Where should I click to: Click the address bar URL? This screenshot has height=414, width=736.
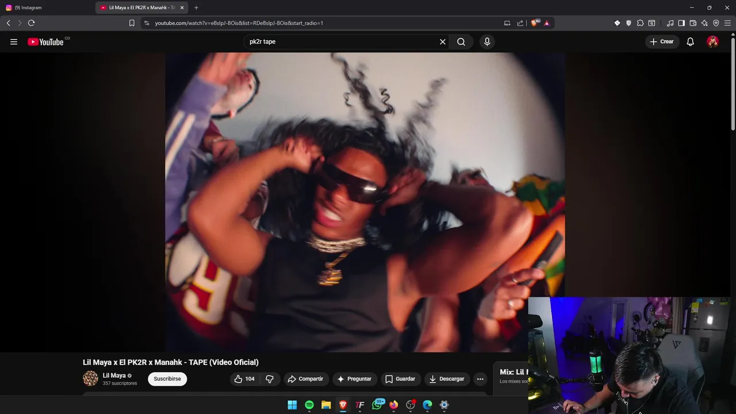(239, 23)
